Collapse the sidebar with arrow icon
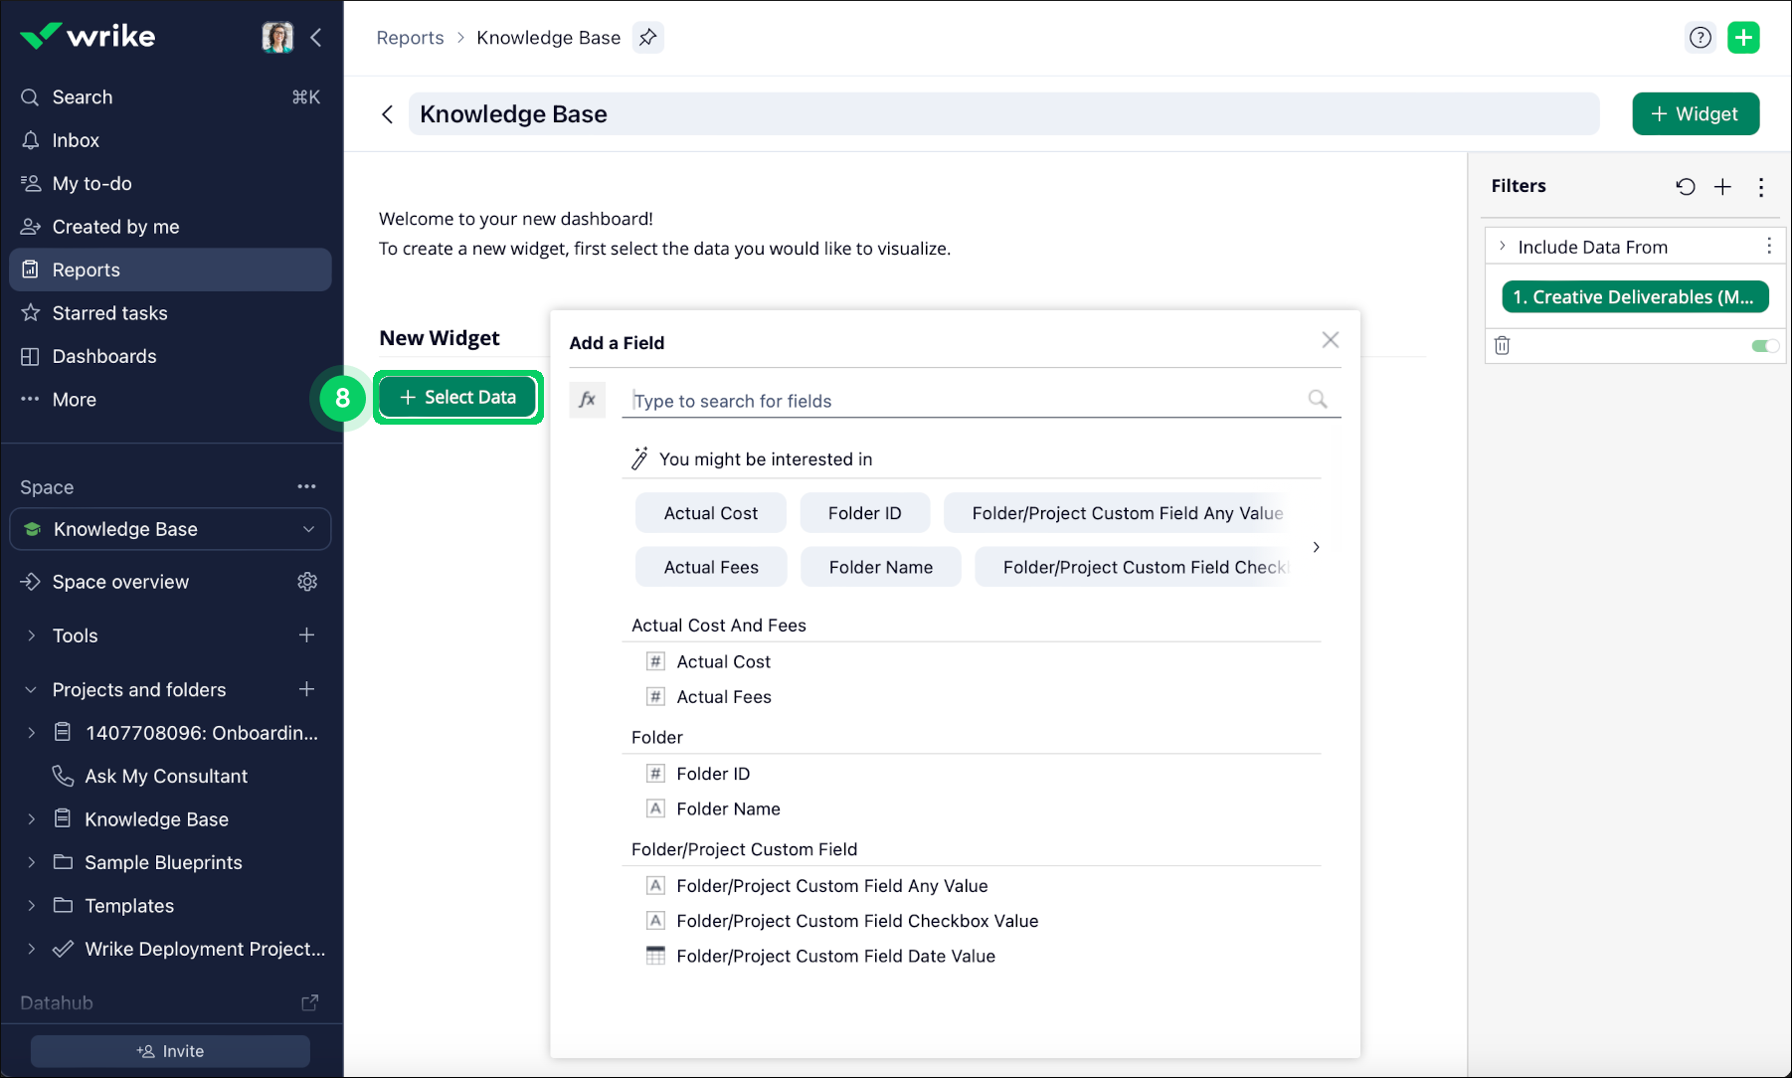The image size is (1792, 1078). click(316, 38)
